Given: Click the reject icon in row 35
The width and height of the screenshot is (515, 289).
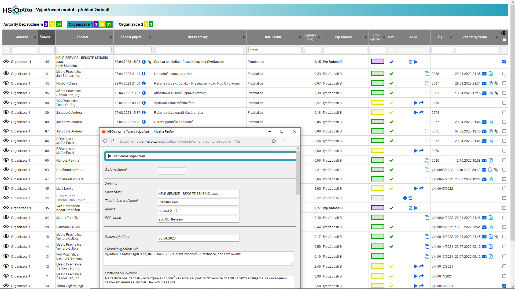Looking at the screenshot, I should coord(410,208).
